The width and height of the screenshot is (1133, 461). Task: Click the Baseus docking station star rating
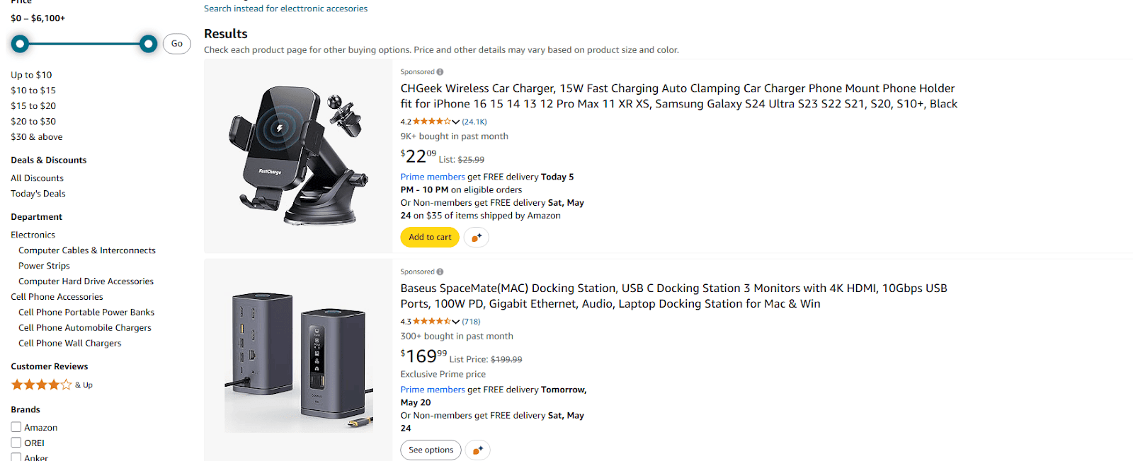[431, 322]
